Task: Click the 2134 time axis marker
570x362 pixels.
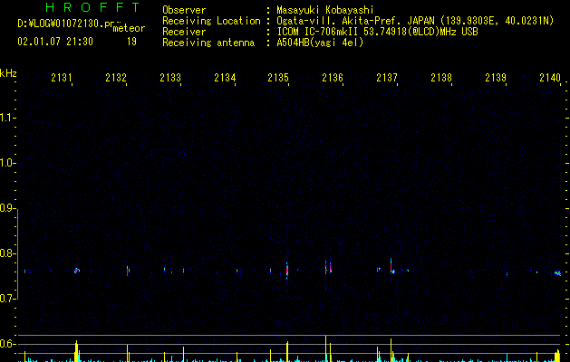Action: [225, 77]
